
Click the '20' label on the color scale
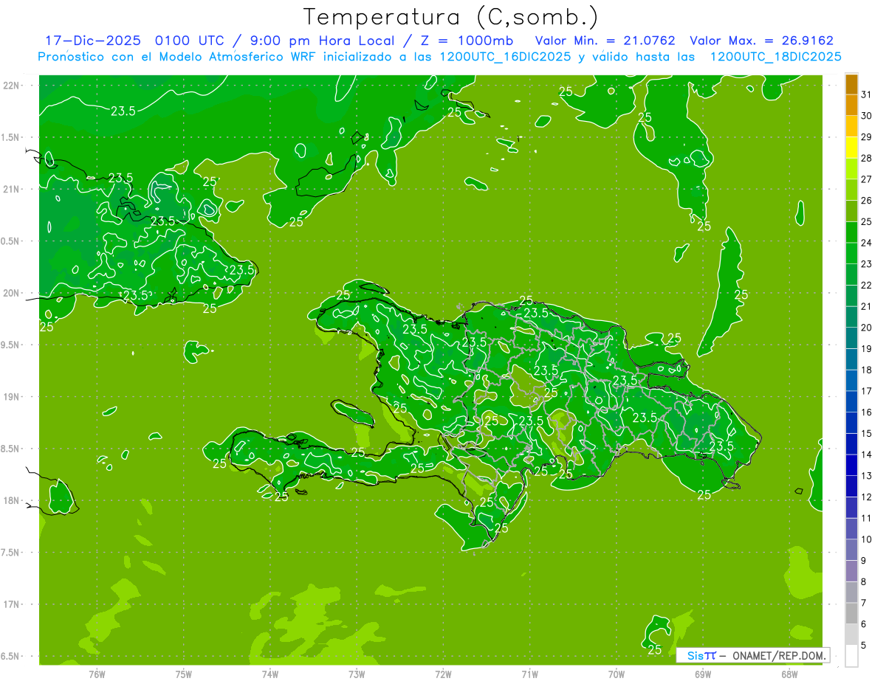pos(867,327)
